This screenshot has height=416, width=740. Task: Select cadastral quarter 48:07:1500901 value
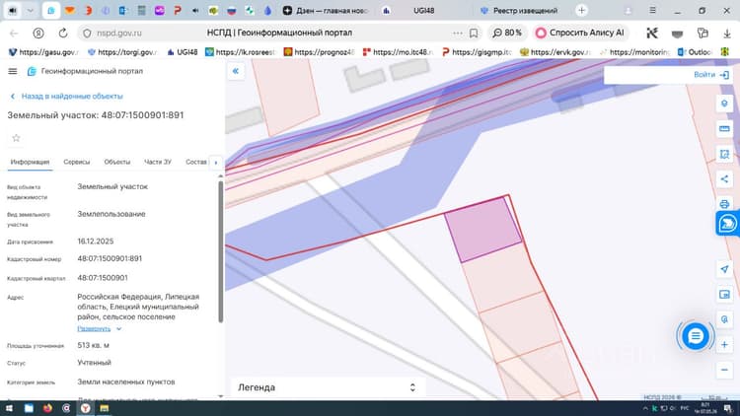tap(103, 278)
